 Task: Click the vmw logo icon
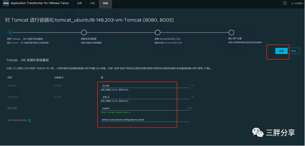tap(6, 3)
